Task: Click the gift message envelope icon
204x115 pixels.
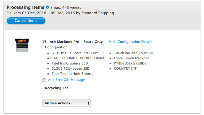Action: click(x=44, y=80)
